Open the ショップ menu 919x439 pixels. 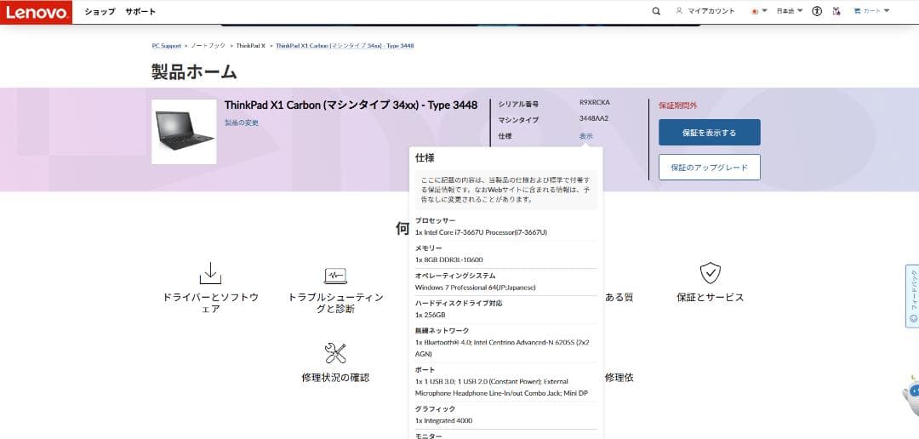pos(100,12)
